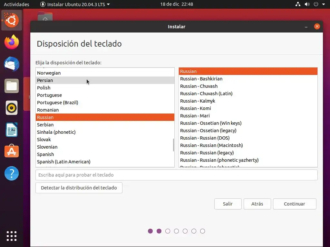Select the plain Russian variant on the right
The height and width of the screenshot is (247, 330).
[248, 71]
